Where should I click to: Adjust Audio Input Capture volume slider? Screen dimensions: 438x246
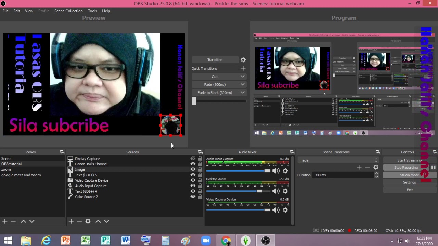click(267, 171)
